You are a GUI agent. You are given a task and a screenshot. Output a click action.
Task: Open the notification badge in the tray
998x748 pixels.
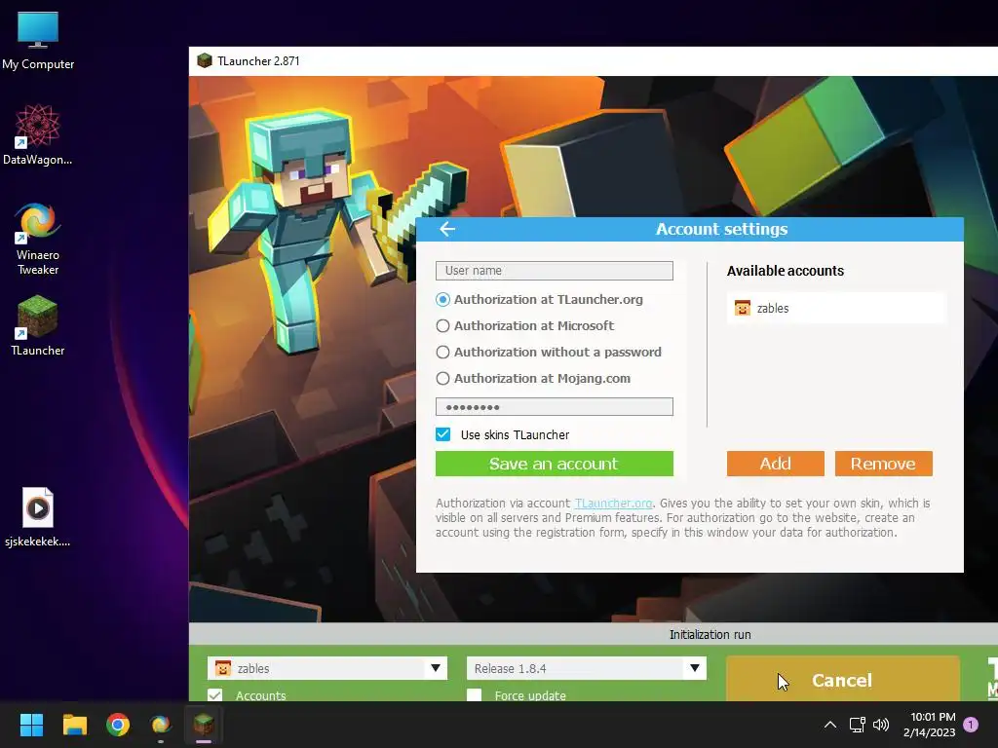[x=971, y=725]
